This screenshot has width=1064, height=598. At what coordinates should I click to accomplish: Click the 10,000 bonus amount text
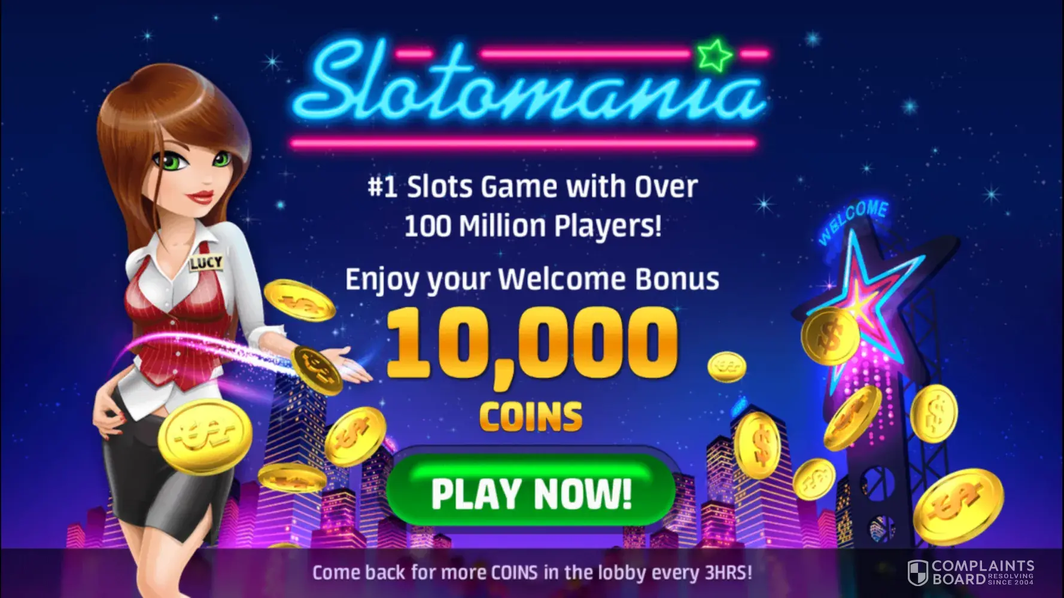[531, 341]
